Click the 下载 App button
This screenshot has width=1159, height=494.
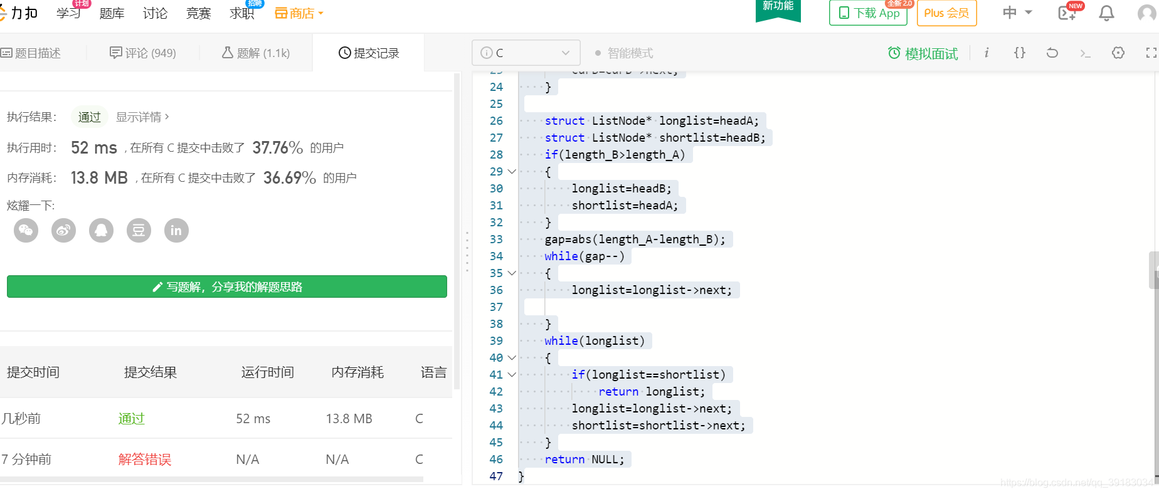869,13
